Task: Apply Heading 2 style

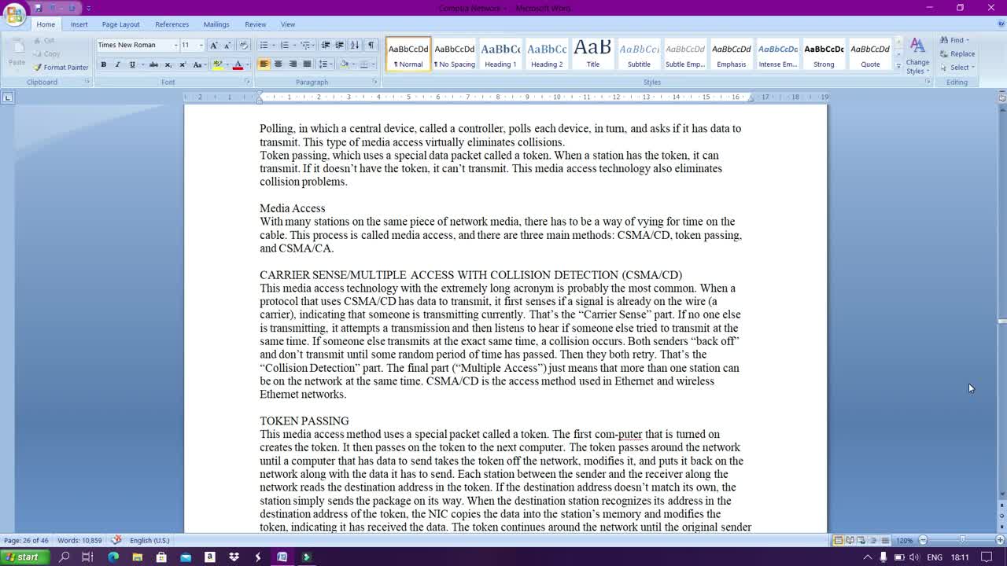Action: pyautogui.click(x=547, y=53)
